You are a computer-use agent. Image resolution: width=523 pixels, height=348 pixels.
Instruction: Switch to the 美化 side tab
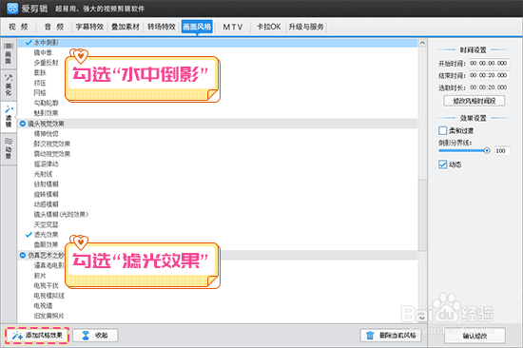point(9,85)
